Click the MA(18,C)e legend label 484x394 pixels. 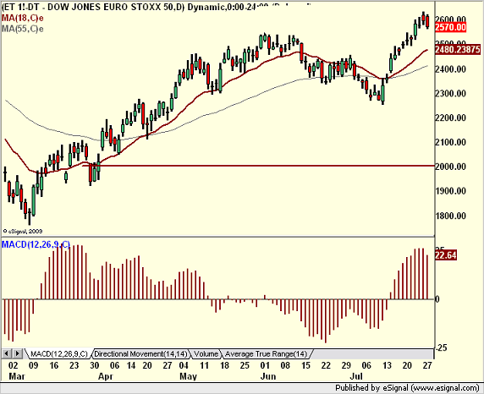coord(23,18)
